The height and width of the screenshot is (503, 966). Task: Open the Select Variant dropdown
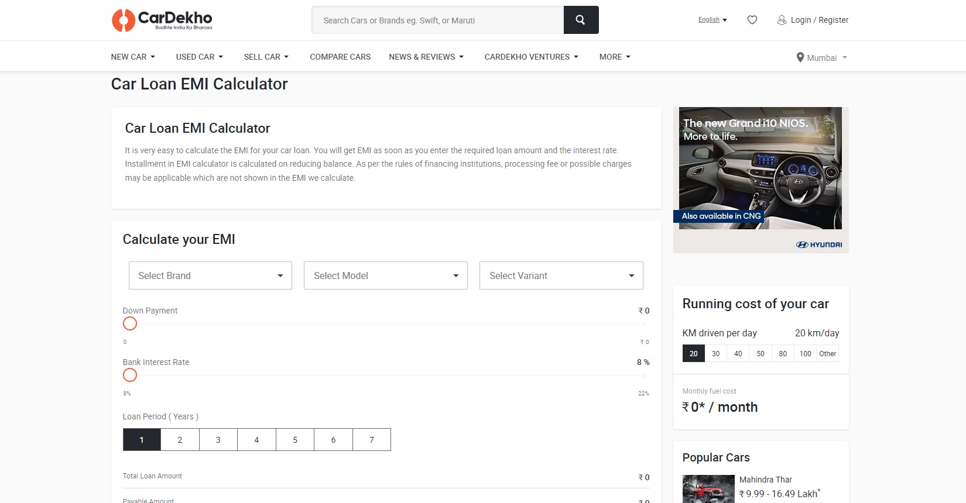(561, 275)
